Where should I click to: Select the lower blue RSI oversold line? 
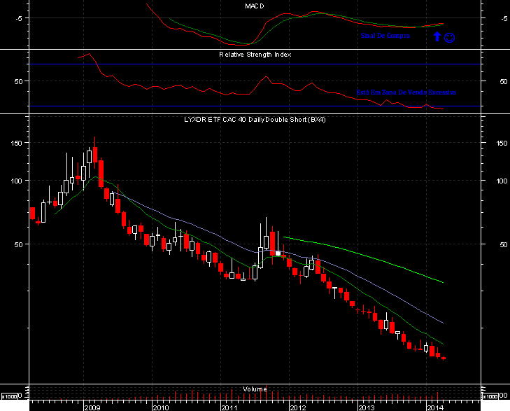(255, 106)
